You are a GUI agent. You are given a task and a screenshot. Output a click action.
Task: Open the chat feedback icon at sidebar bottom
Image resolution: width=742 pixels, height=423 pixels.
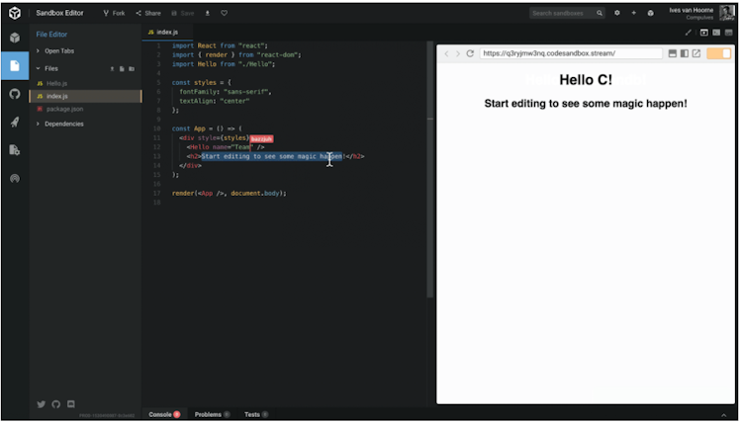71,404
